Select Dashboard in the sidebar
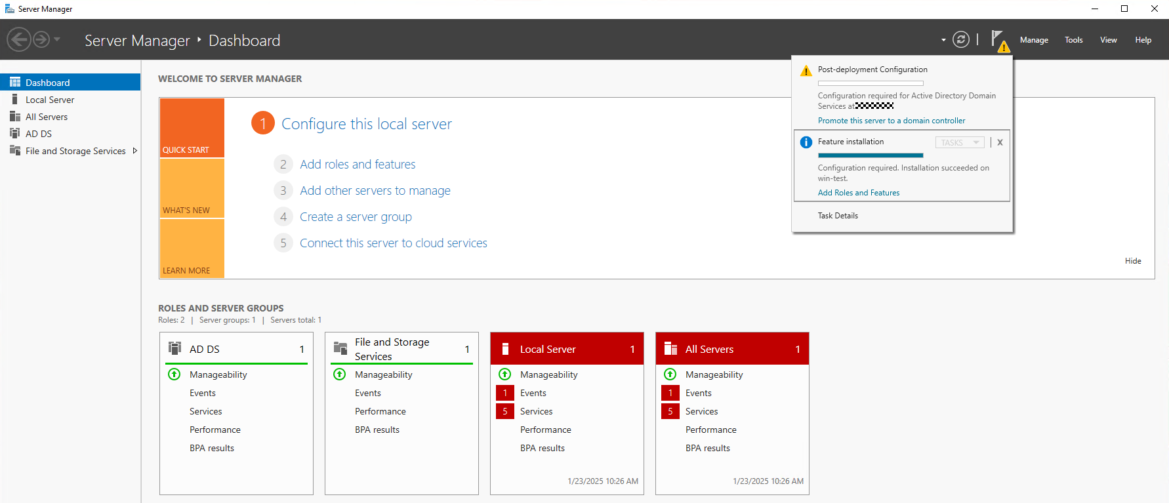This screenshot has width=1169, height=503. (x=70, y=82)
